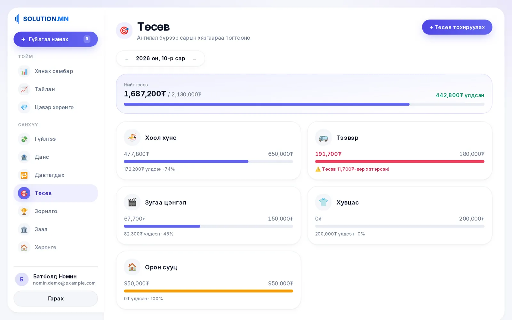Viewport: 512px width, 320px height.
Task: Open the Хянах самбар menu item
Action: coord(56,71)
